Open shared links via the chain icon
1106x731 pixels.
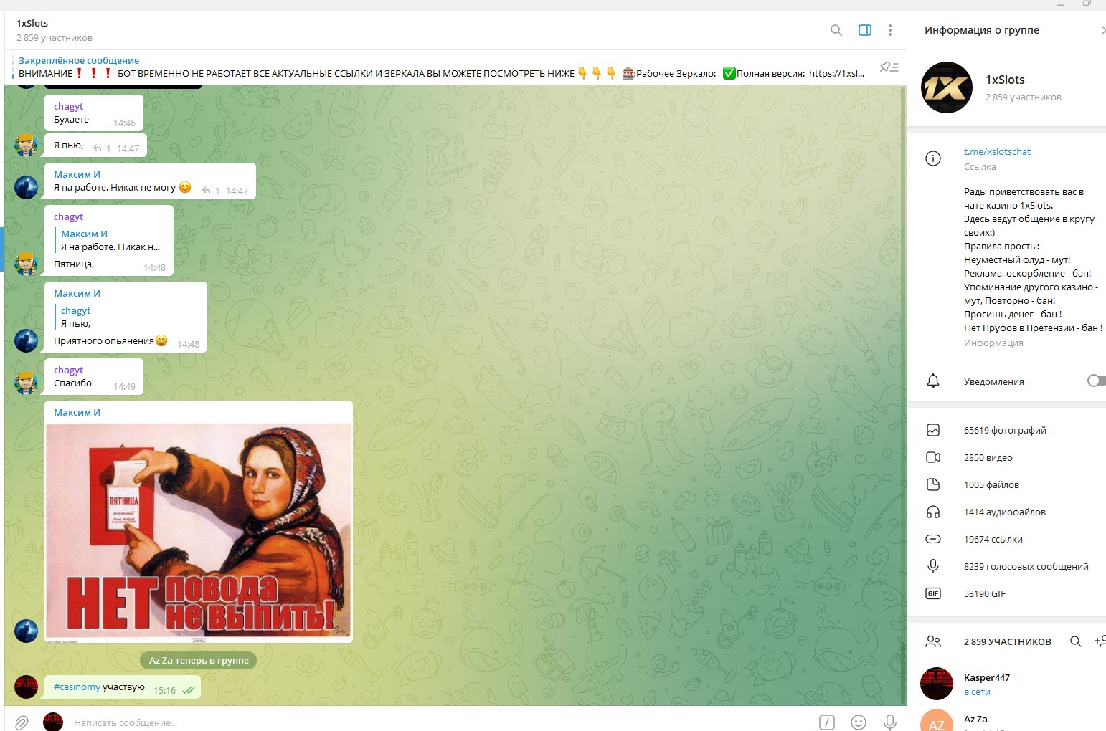(x=933, y=539)
